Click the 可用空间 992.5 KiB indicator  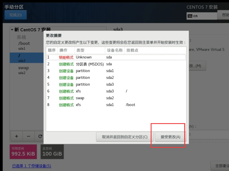23,152
